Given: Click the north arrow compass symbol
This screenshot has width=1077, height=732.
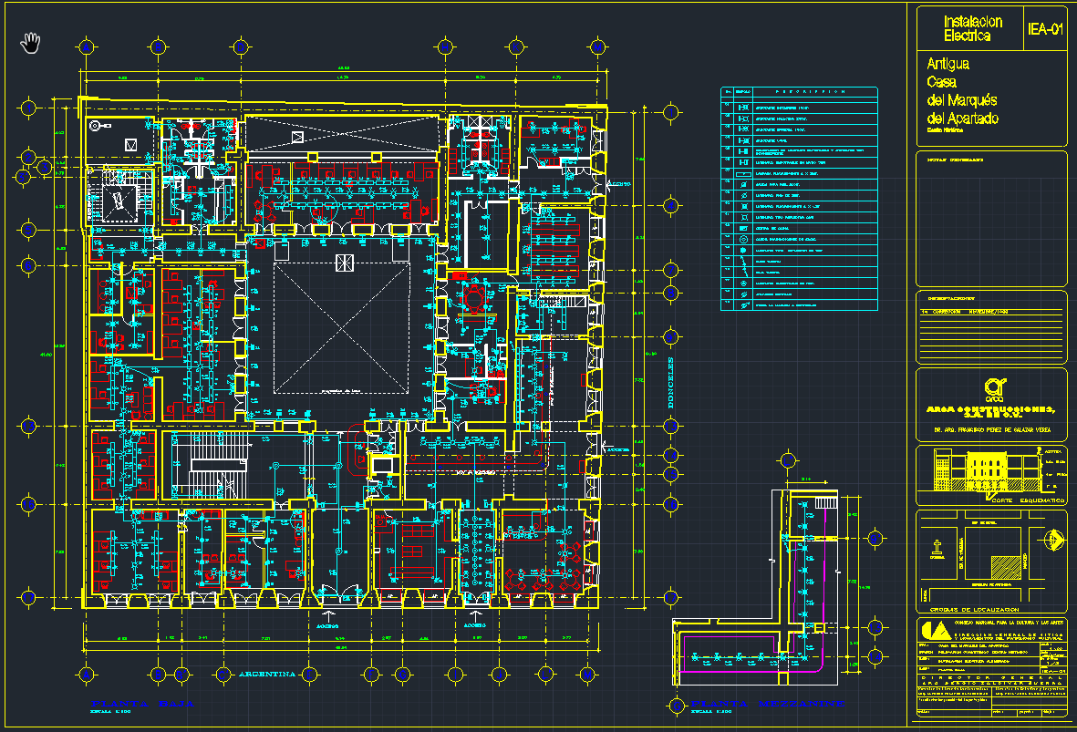Looking at the screenshot, I should pyautogui.click(x=1056, y=540).
